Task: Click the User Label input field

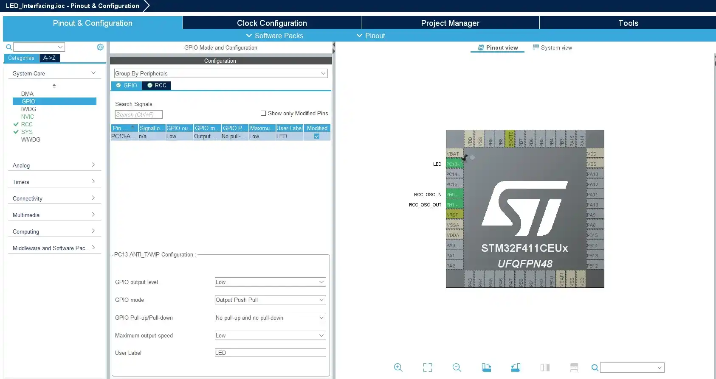Action: (x=271, y=353)
